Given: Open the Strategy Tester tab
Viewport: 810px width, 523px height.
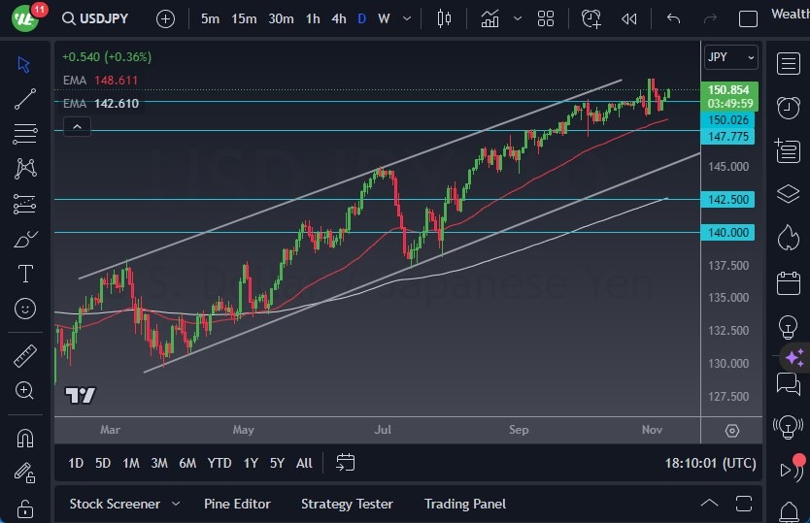Looking at the screenshot, I should click(x=347, y=504).
